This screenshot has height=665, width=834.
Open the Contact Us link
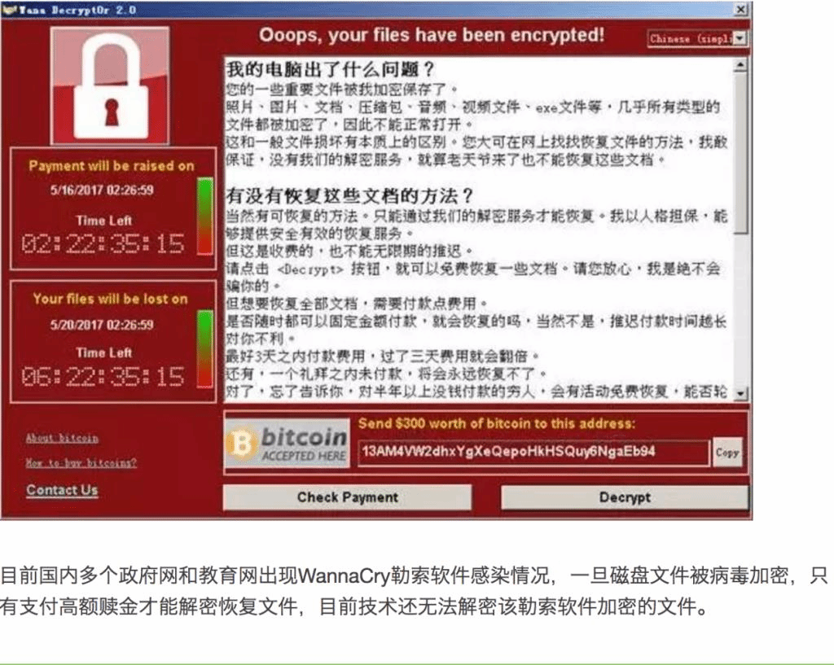[x=62, y=489]
